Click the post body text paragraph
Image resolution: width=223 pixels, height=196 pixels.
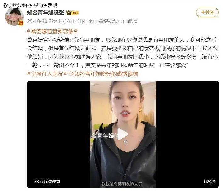click(x=122, y=53)
